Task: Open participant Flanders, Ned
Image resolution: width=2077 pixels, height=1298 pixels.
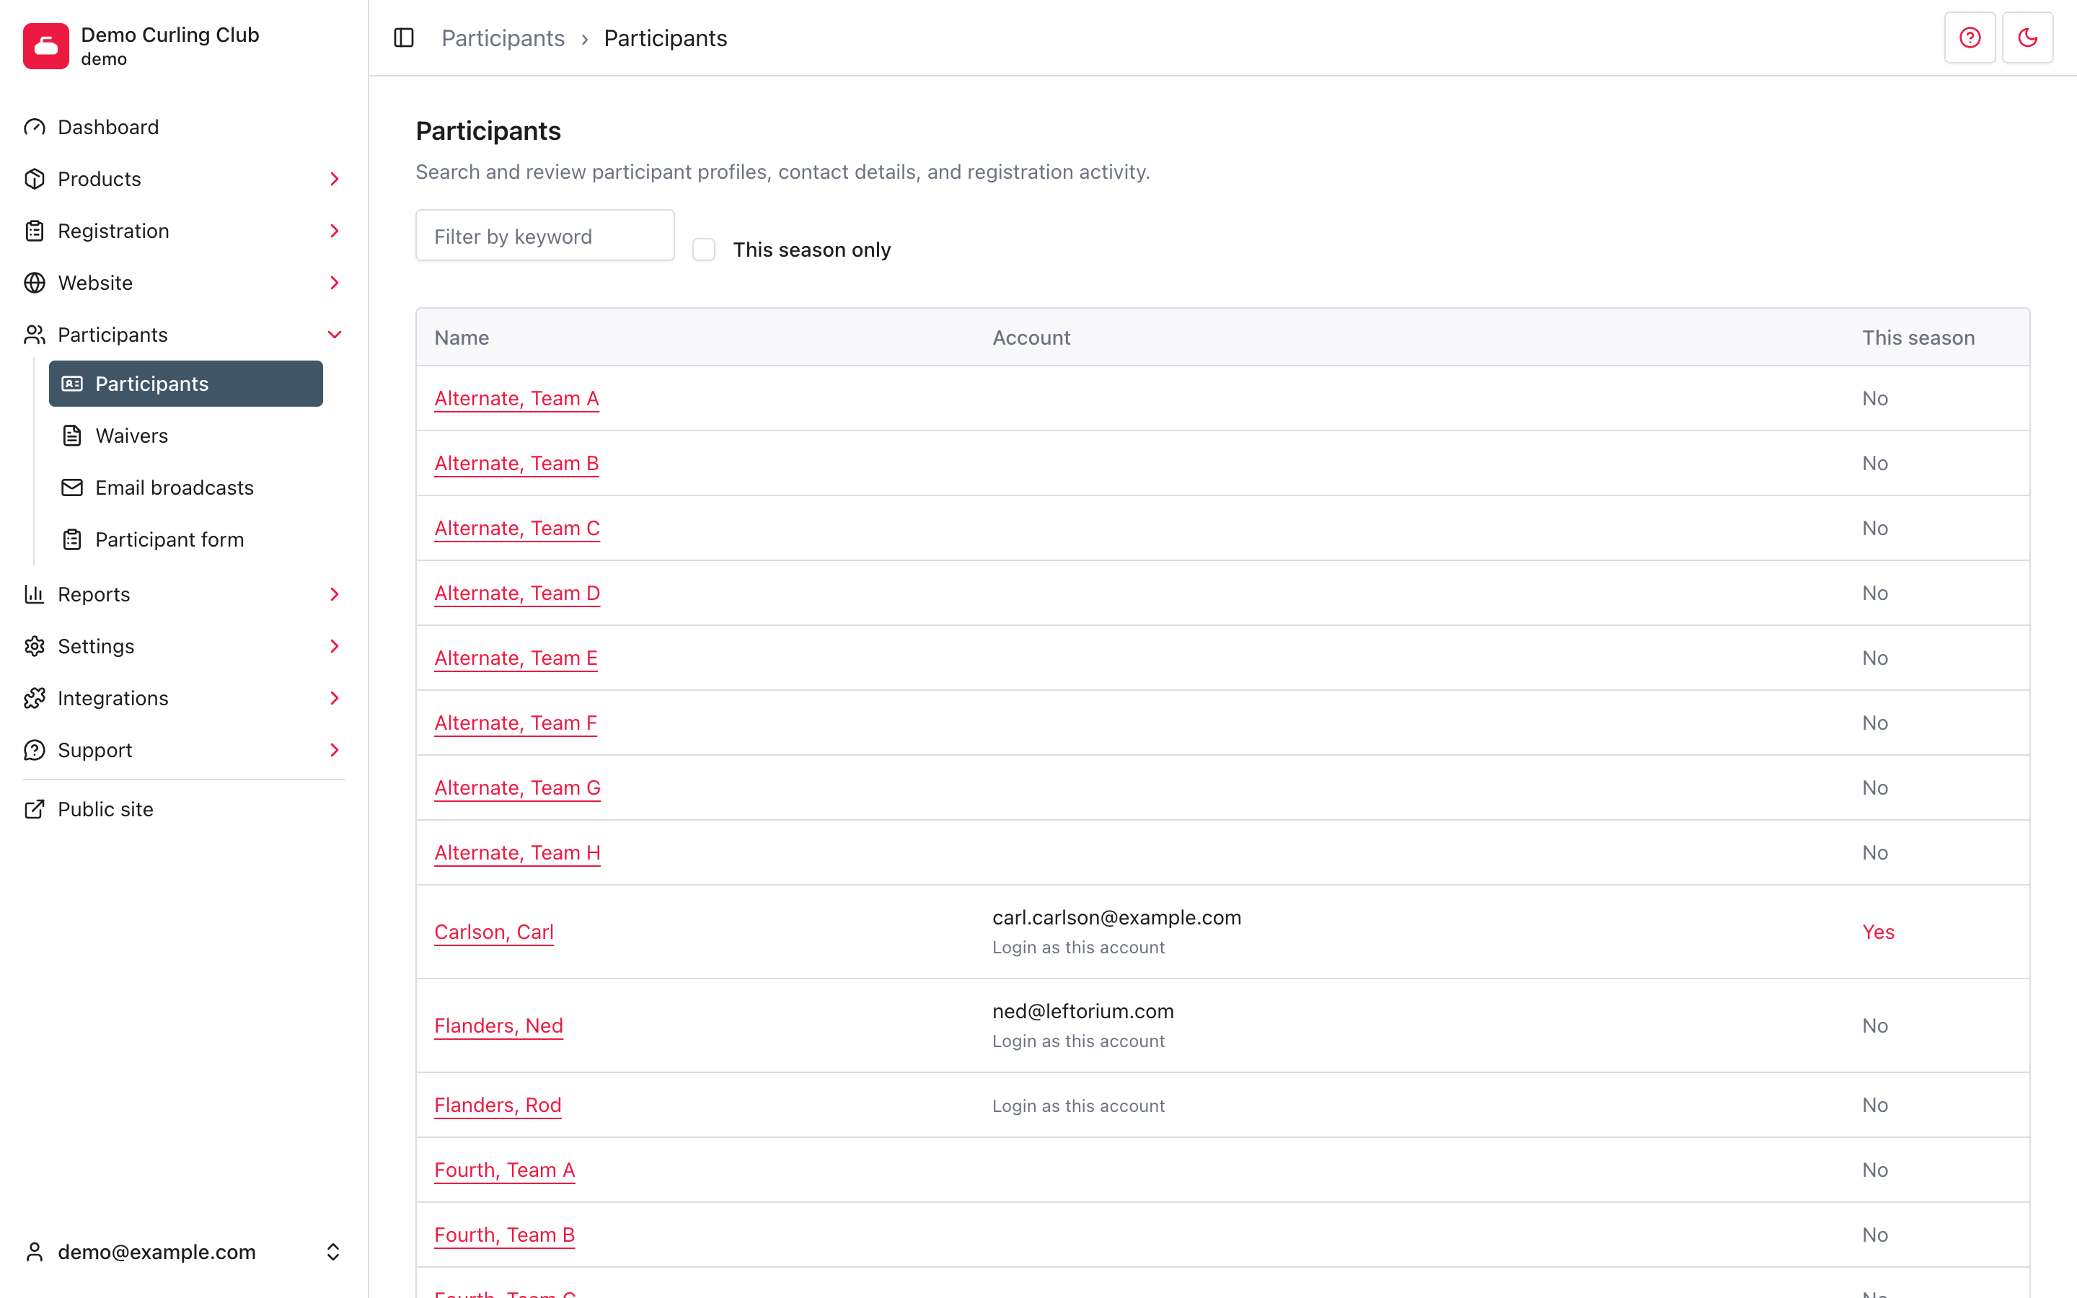Action: pos(498,1025)
